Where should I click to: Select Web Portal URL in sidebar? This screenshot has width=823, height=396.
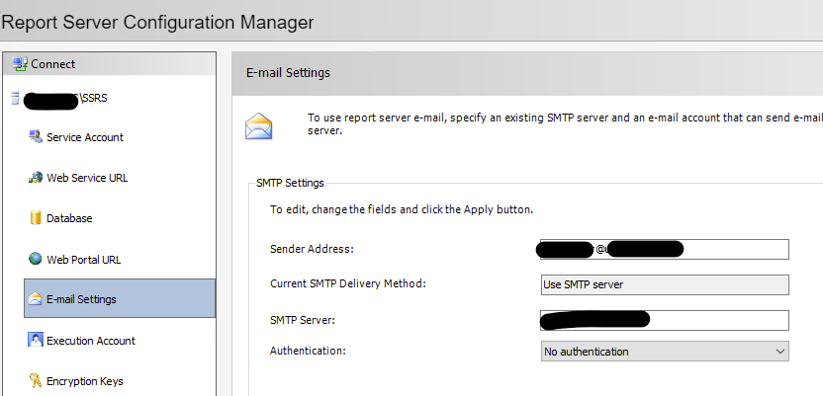point(83,259)
